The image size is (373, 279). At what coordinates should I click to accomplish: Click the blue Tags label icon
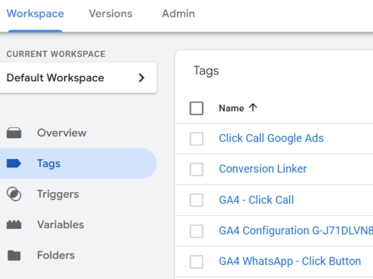14,163
